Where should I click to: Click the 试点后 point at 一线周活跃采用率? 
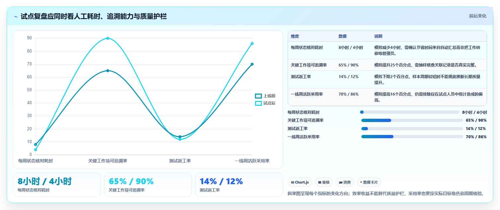click(252, 43)
